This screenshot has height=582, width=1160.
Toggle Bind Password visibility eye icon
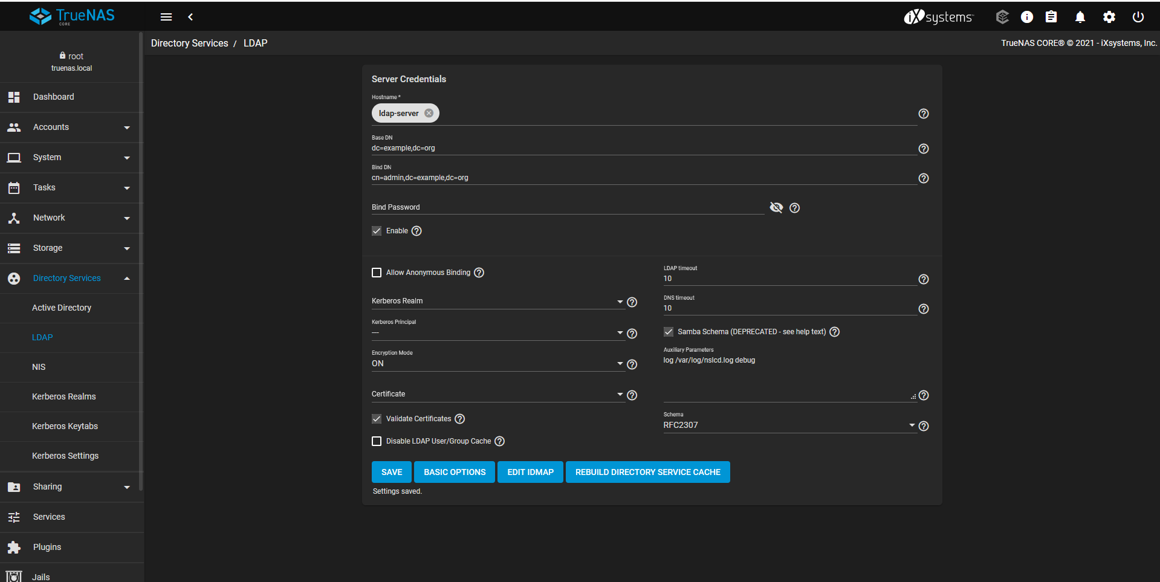[x=776, y=207]
